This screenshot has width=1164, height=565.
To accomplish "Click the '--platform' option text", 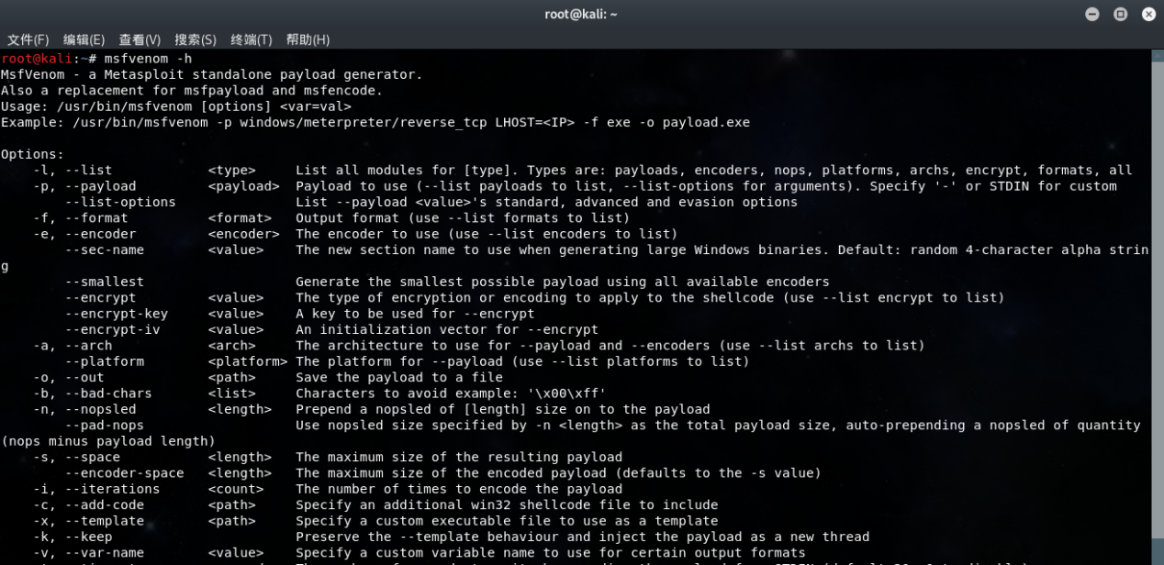I will pos(105,361).
